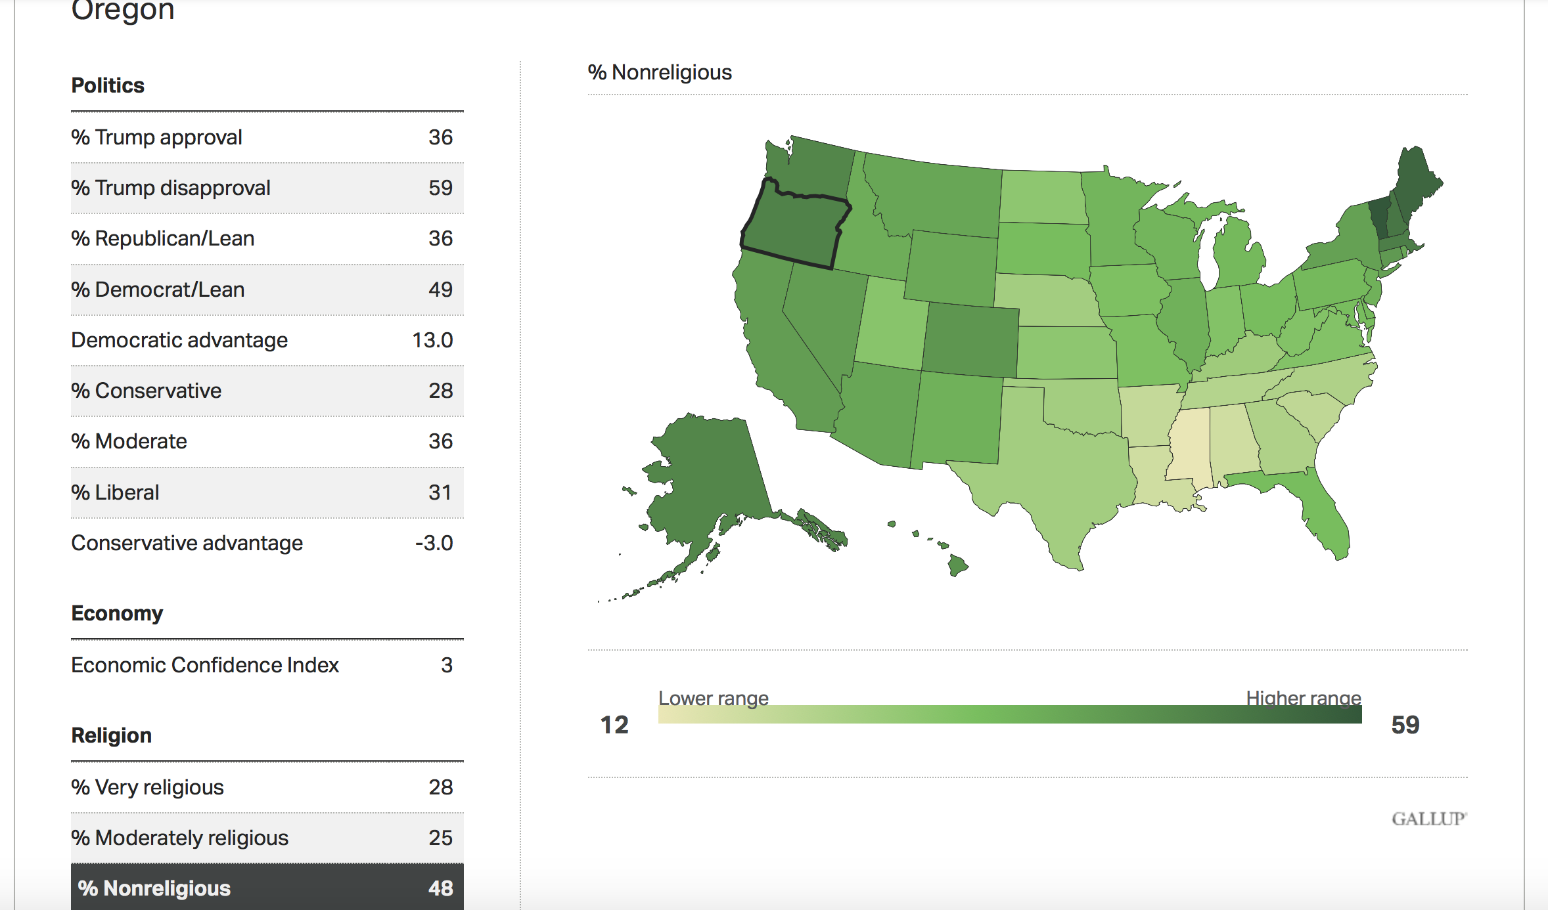Select the % Trump approval row
Screen dimensions: 1548x910
[267, 137]
